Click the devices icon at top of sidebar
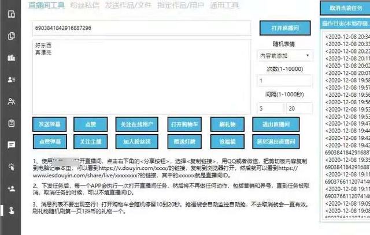Viewport: 370px width, 235px height. (x=11, y=15)
